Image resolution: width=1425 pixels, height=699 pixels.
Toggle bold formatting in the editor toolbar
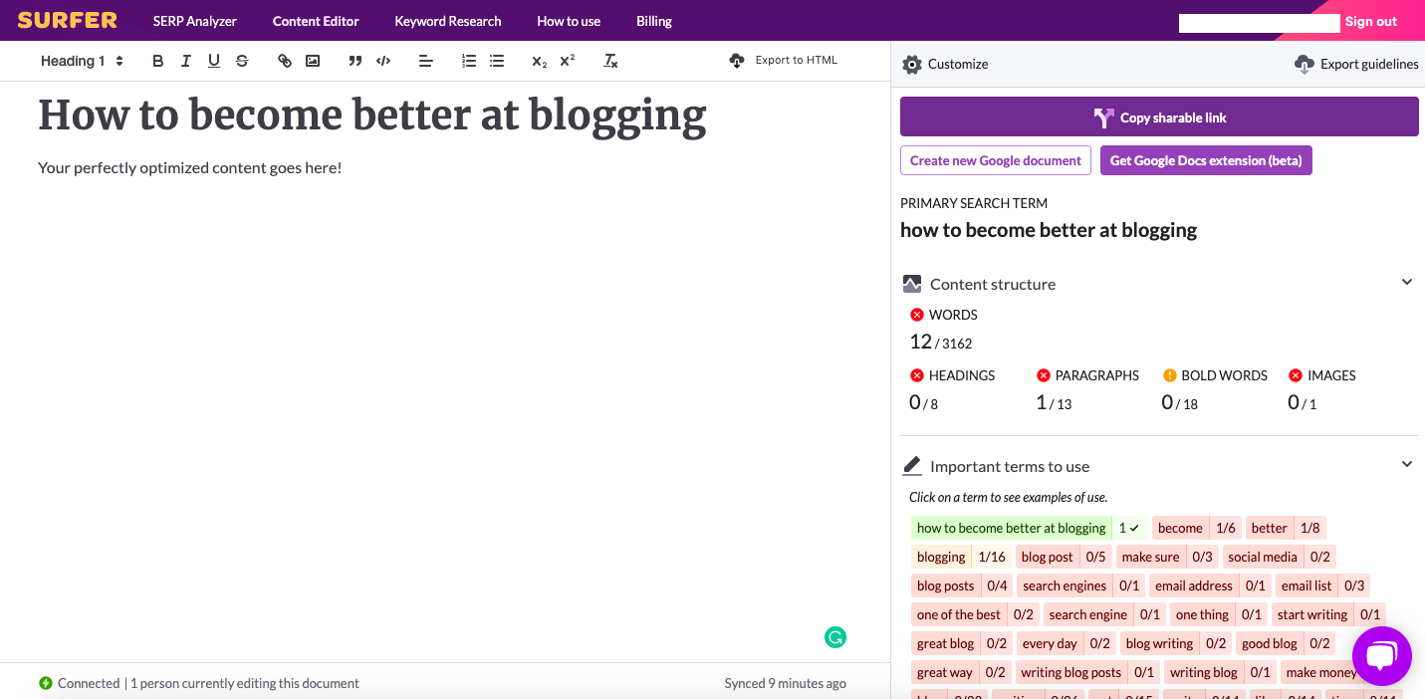coord(157,61)
